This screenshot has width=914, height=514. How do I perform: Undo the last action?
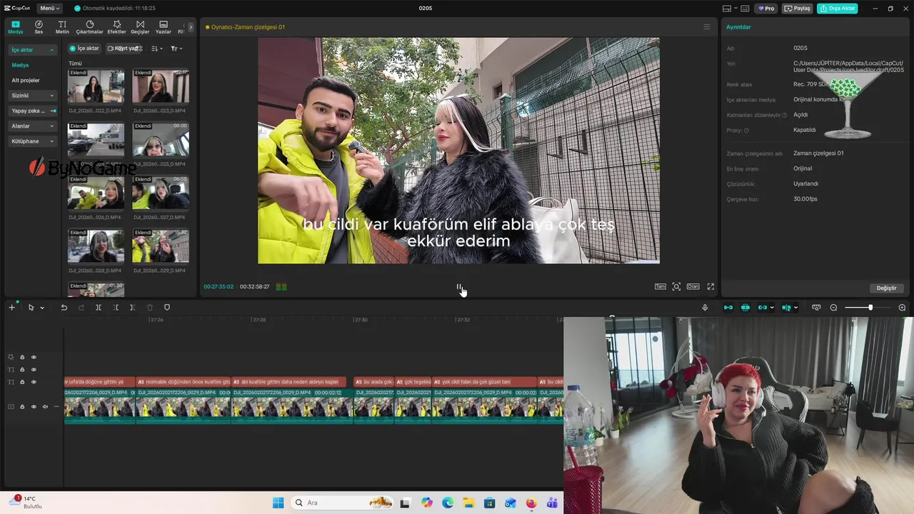64,307
